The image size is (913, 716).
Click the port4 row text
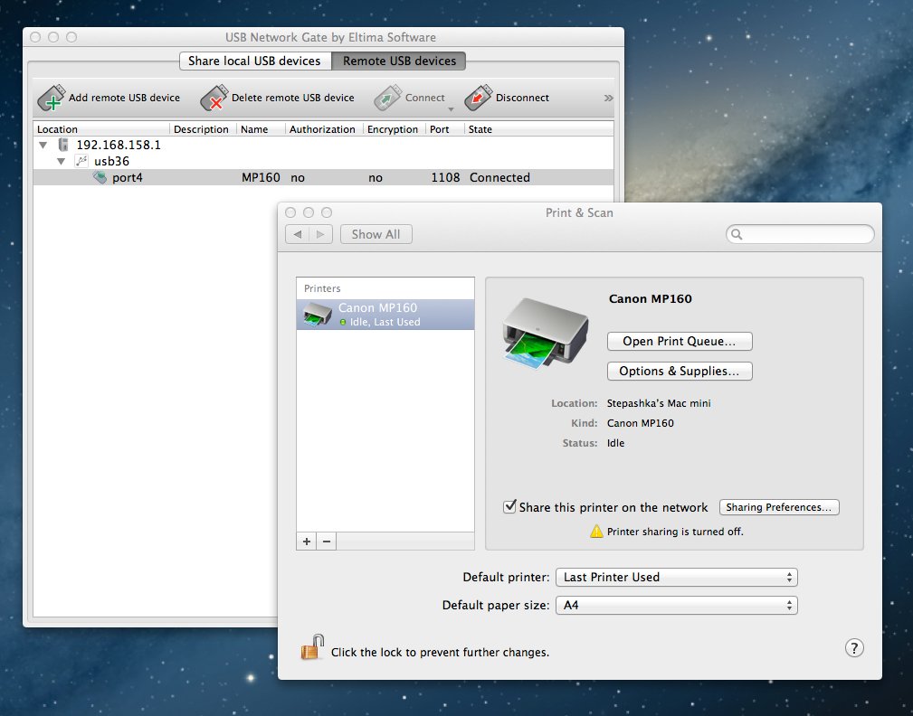coord(128,177)
